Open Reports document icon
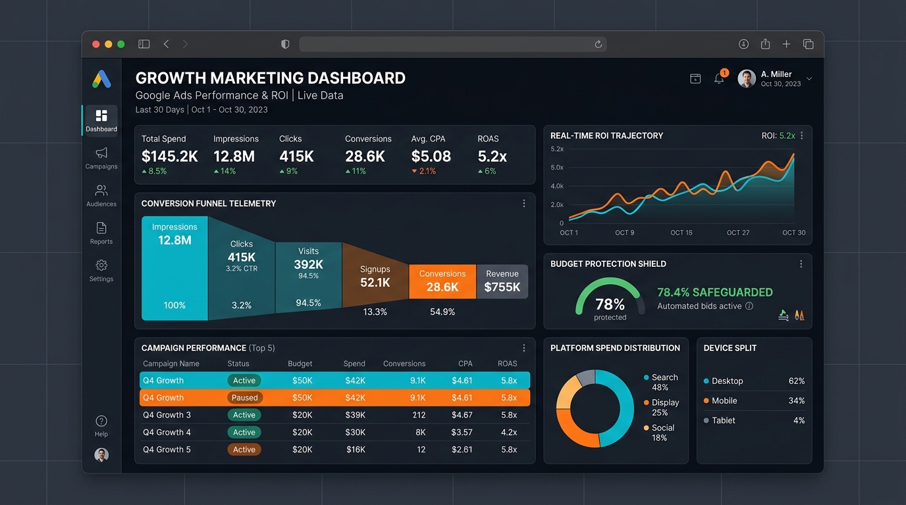 (x=101, y=228)
